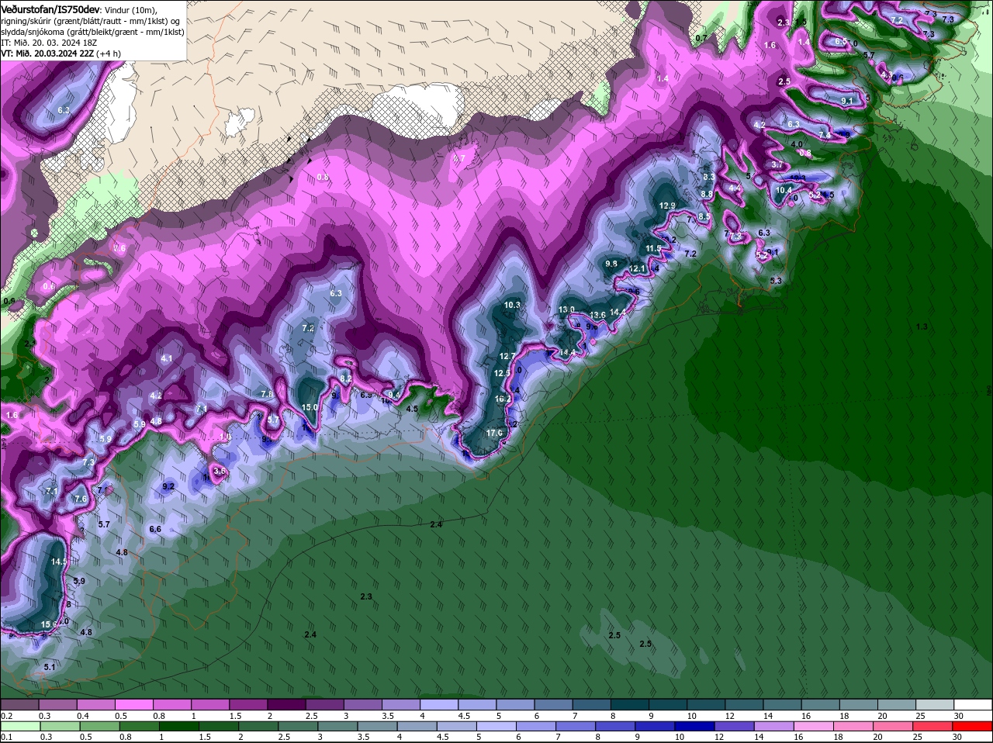Screen dimensions: 993x743
Task: Select the 10.3 value label on the map
Action: tap(512, 305)
